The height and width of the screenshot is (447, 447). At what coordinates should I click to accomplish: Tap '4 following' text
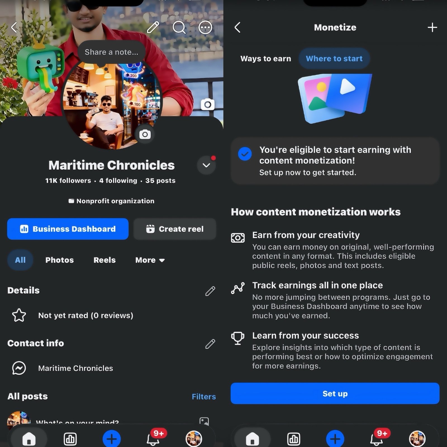(118, 181)
